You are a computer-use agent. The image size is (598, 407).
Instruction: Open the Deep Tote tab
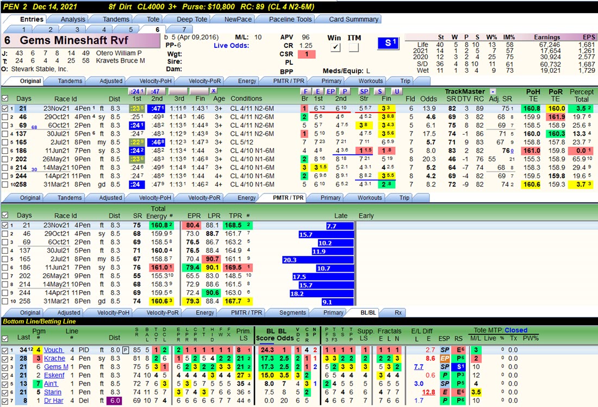(x=192, y=19)
